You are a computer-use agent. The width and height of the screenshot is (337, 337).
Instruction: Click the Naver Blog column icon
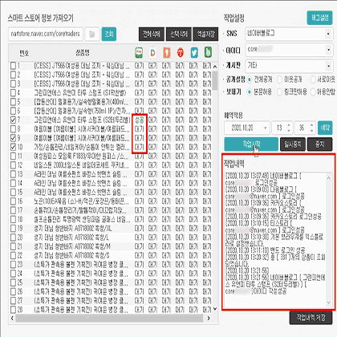[x=139, y=53]
